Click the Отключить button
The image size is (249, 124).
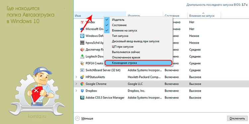point(237,118)
